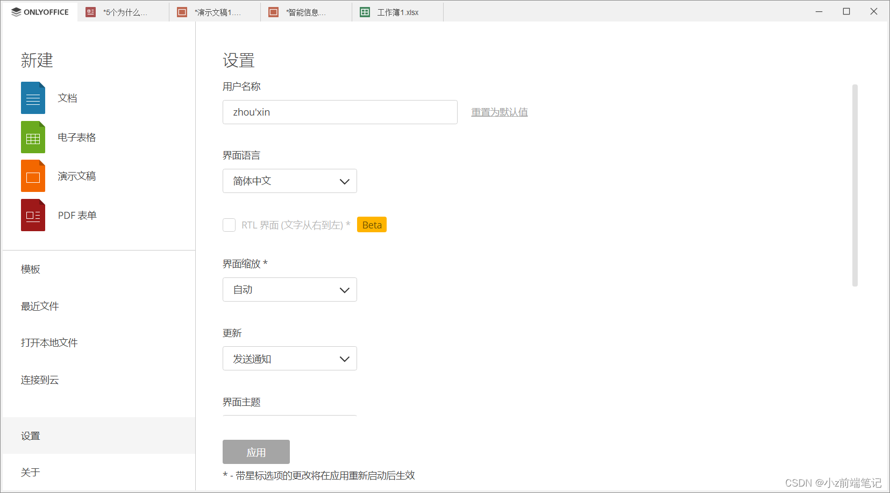The width and height of the screenshot is (890, 493).
Task: Click the 工作簿1.xlsx tab spreadsheet icon
Action: pyautogui.click(x=365, y=12)
